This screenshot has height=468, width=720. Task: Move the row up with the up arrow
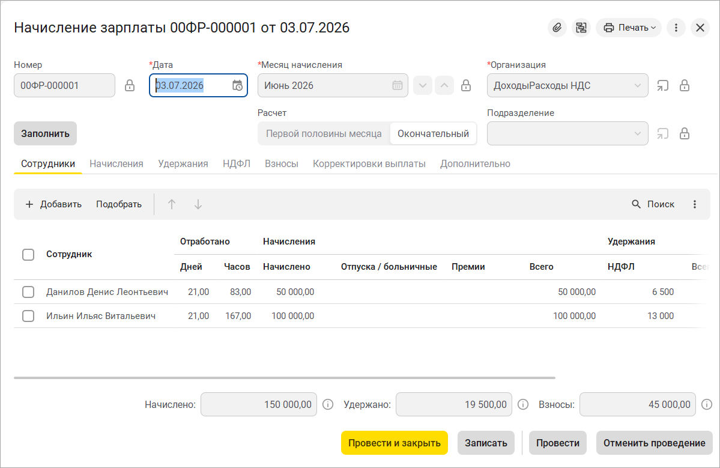[172, 204]
